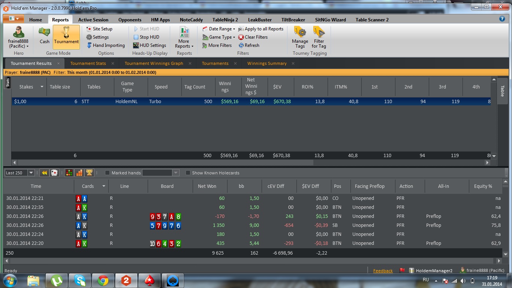Select hand with board 10 6 4 3 2
This screenshot has height=288, width=512.
[x=253, y=243]
